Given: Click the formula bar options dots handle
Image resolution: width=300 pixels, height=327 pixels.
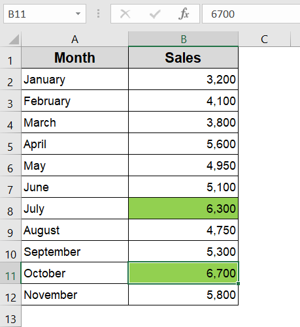Looking at the screenshot, I should [x=99, y=14].
